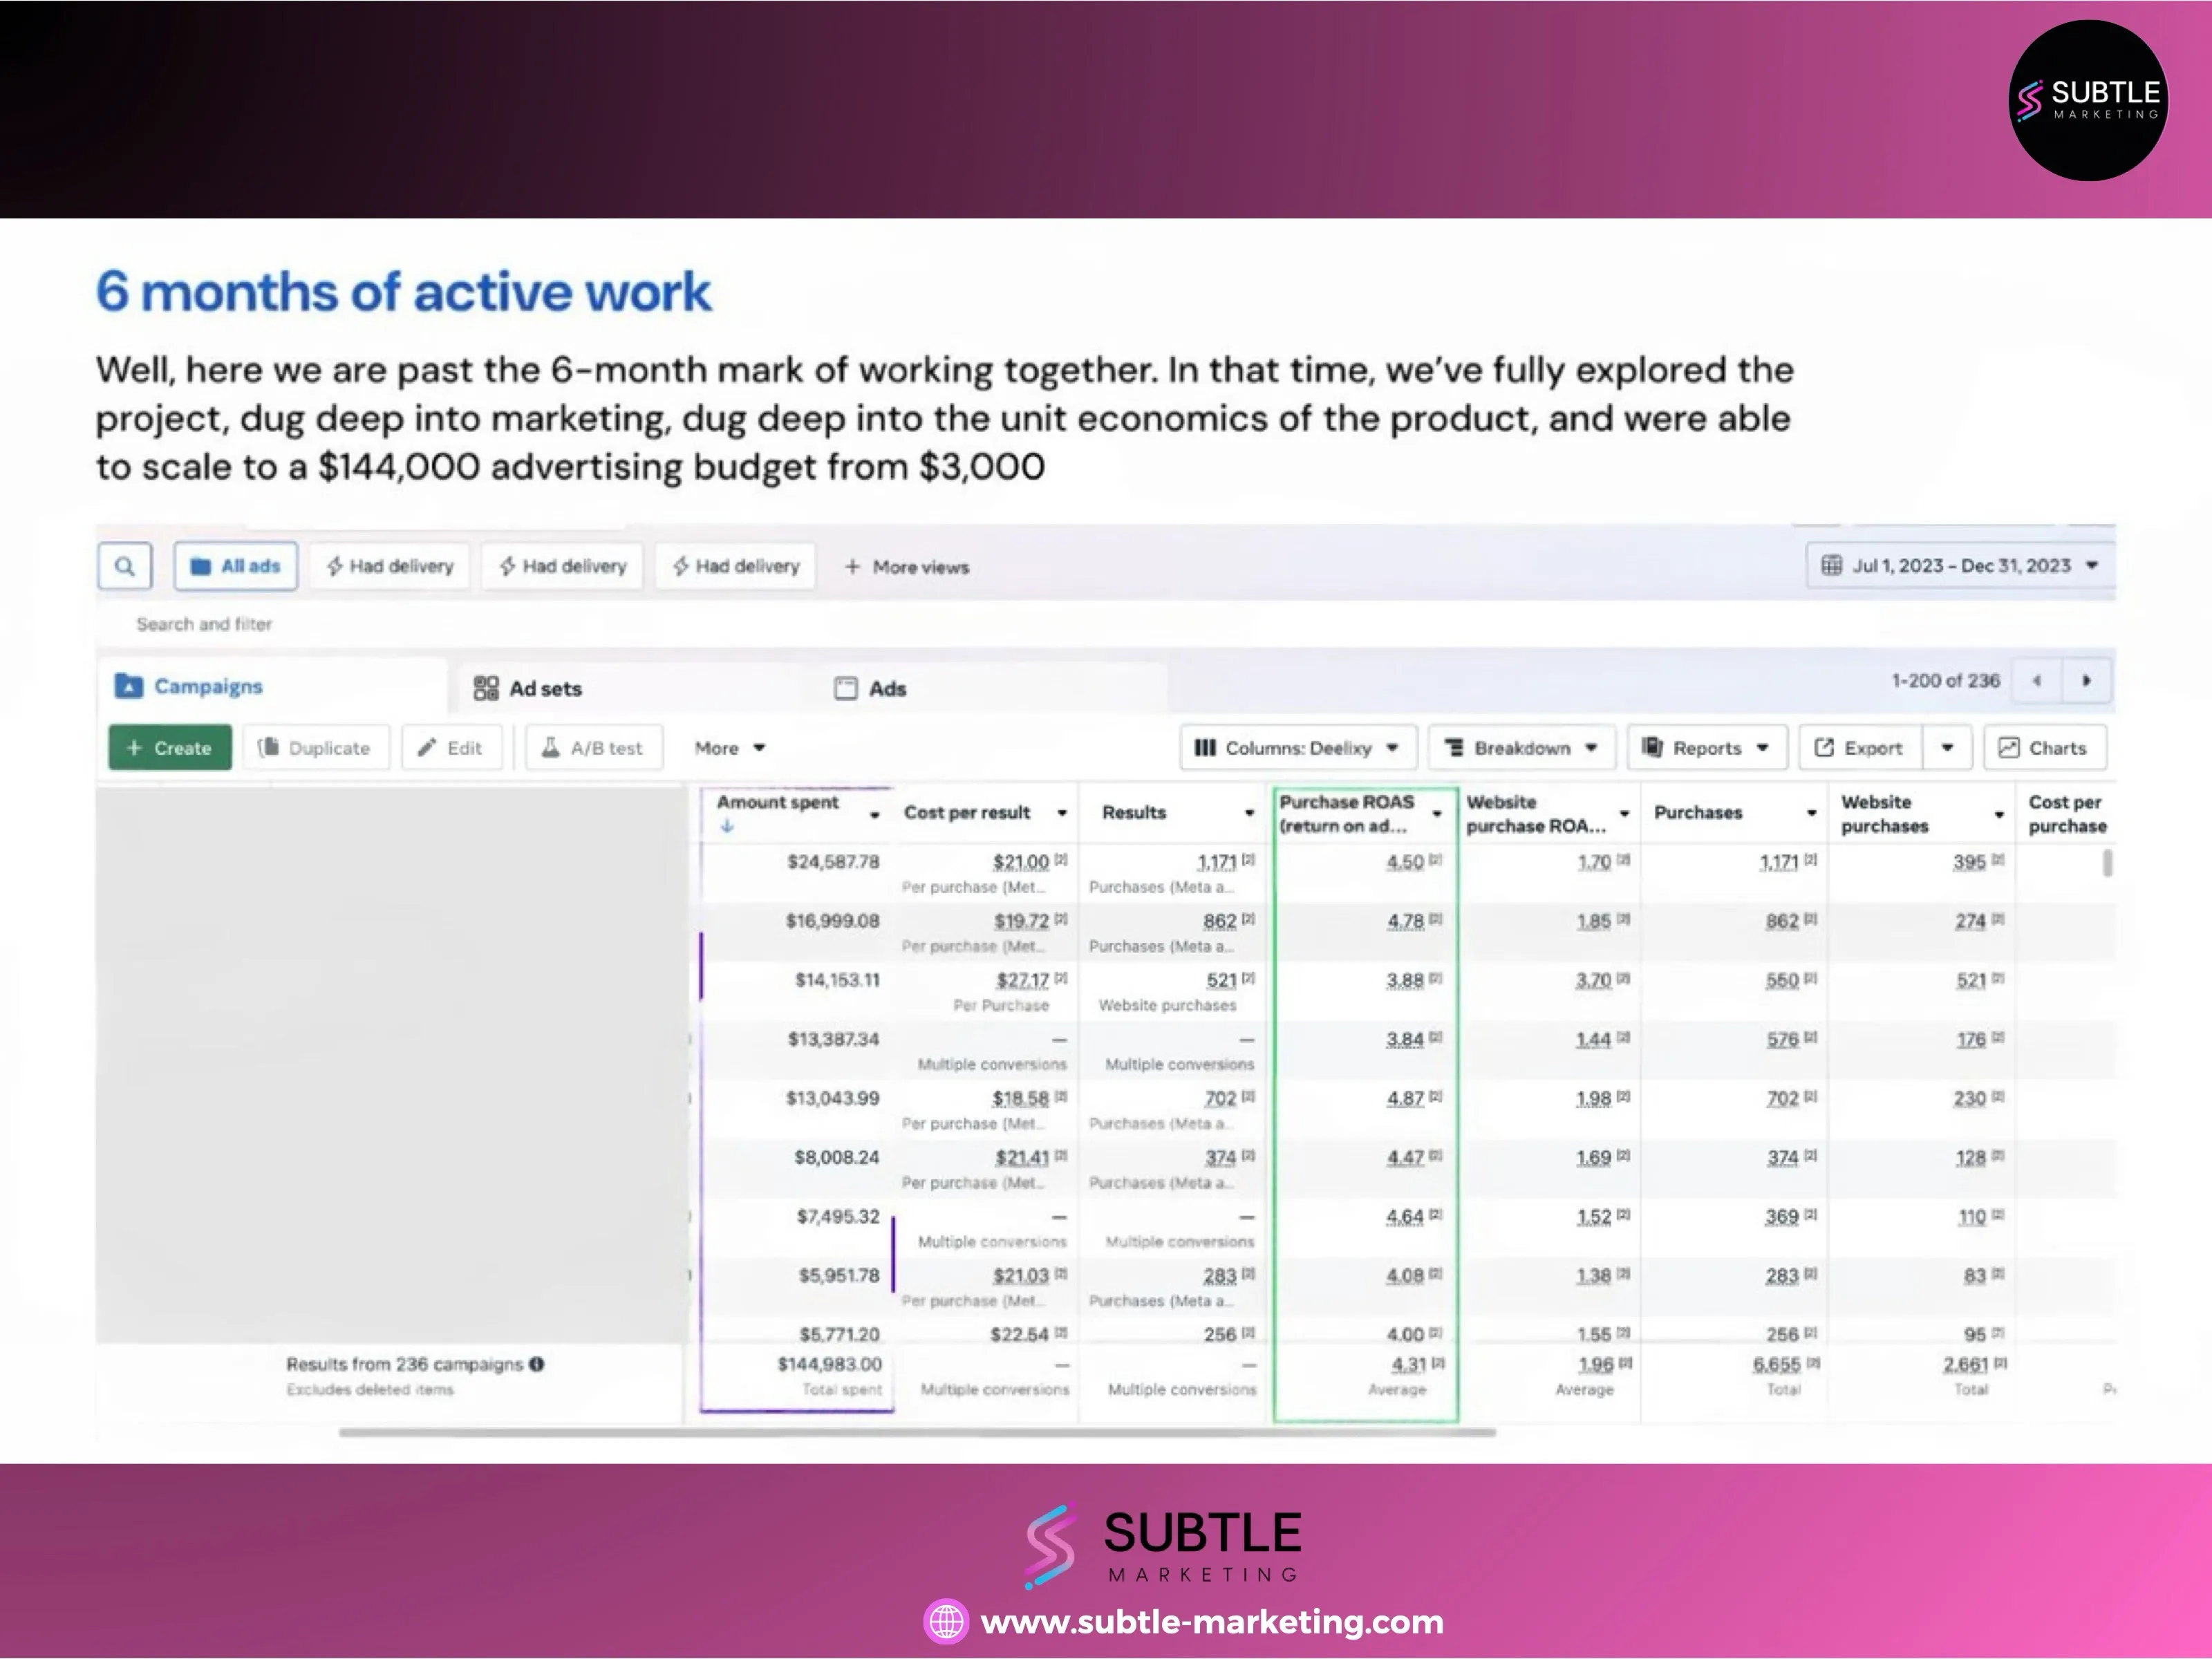Click the Subtle Marketing round logo badge
This screenshot has height=1659, width=2212.
(2088, 100)
